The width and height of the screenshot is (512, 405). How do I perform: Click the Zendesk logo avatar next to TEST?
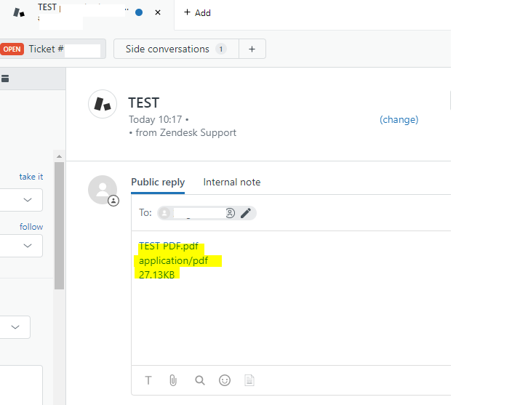(x=103, y=104)
